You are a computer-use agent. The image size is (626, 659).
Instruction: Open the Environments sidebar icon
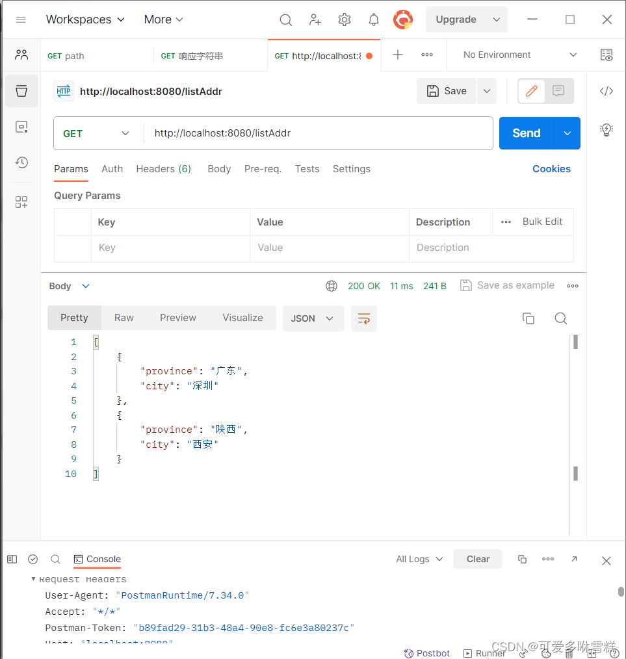[21, 127]
